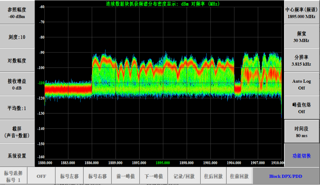Edit 中心频率 1895.000 MHz setting
Image resolution: width=320 pixels, height=185 pixels.
click(302, 12)
